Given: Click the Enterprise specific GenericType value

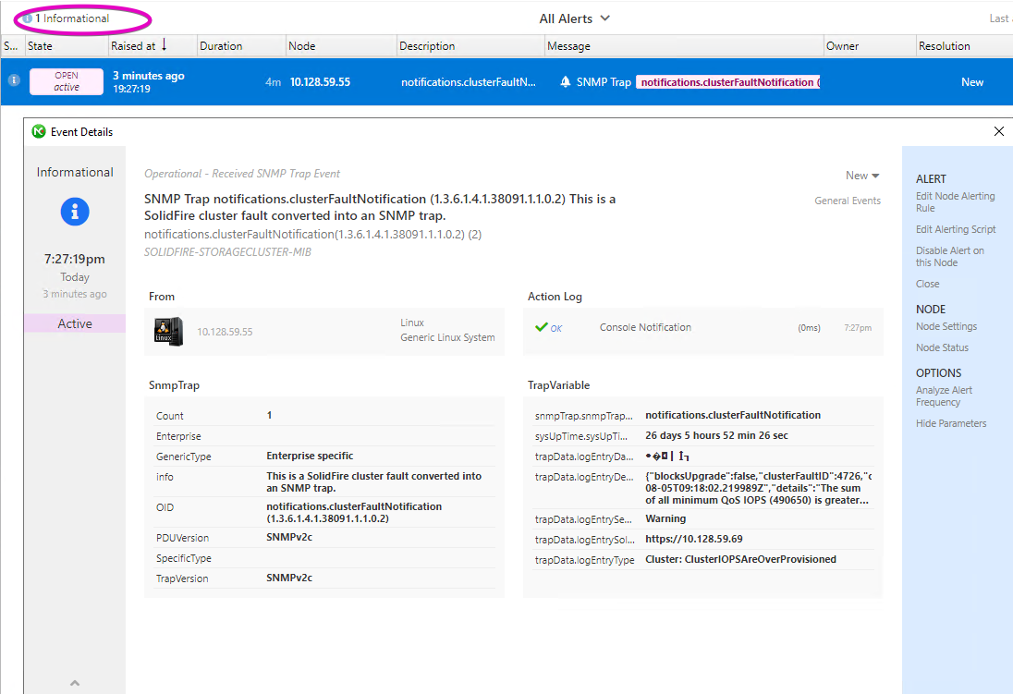Looking at the screenshot, I should tap(310, 456).
